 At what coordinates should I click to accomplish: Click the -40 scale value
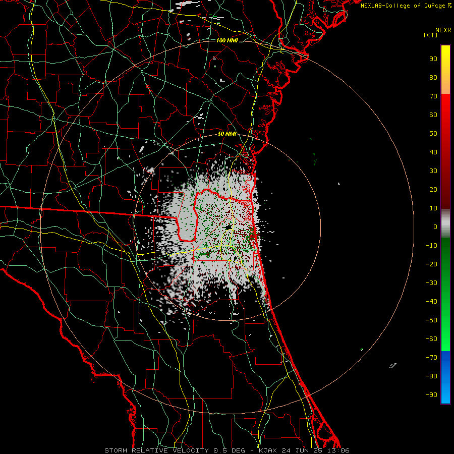(x=431, y=302)
